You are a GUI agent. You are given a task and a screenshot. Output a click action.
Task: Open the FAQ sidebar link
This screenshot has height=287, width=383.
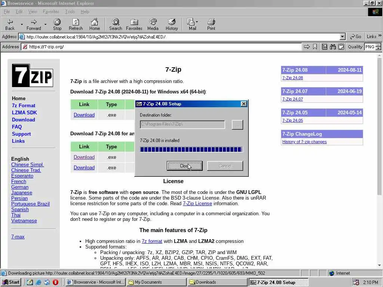point(17,127)
